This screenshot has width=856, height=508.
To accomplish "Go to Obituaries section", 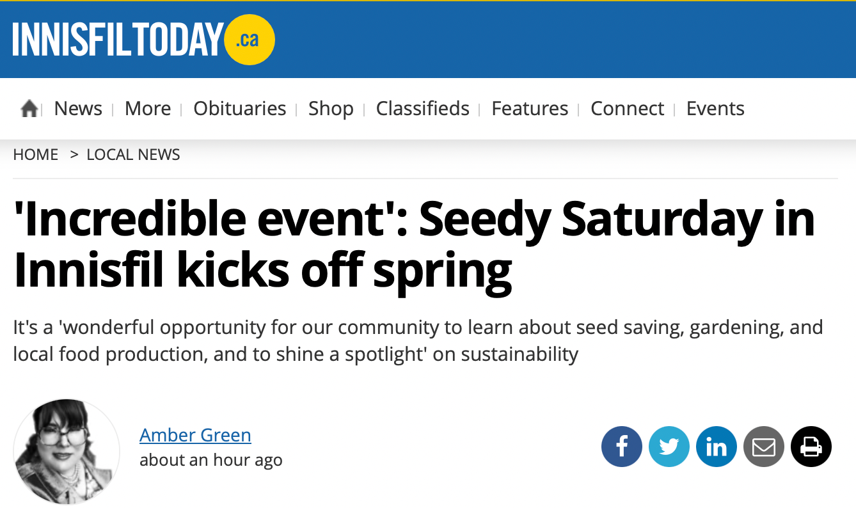I will click(x=240, y=109).
